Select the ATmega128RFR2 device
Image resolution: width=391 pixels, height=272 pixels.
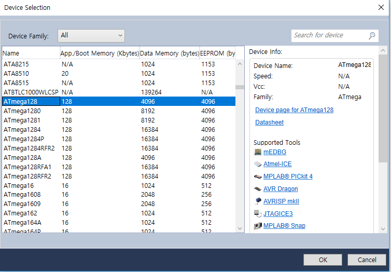tap(119, 176)
